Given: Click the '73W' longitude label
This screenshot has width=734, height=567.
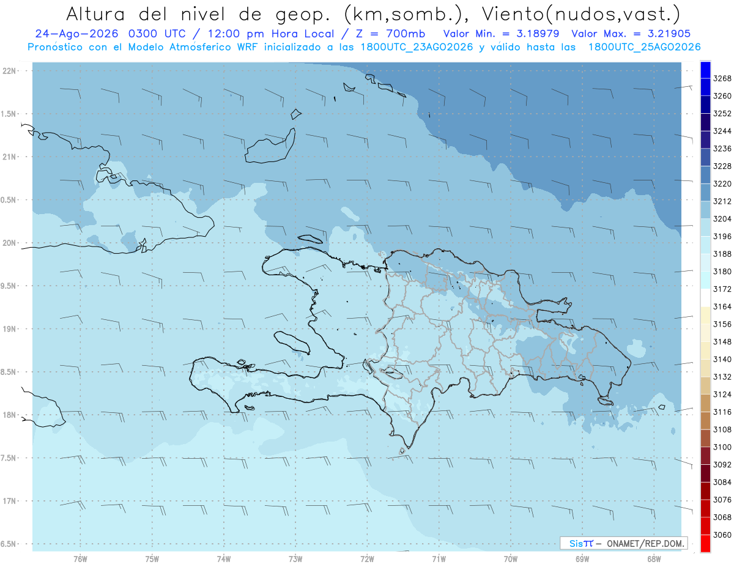Looking at the screenshot, I should (295, 559).
